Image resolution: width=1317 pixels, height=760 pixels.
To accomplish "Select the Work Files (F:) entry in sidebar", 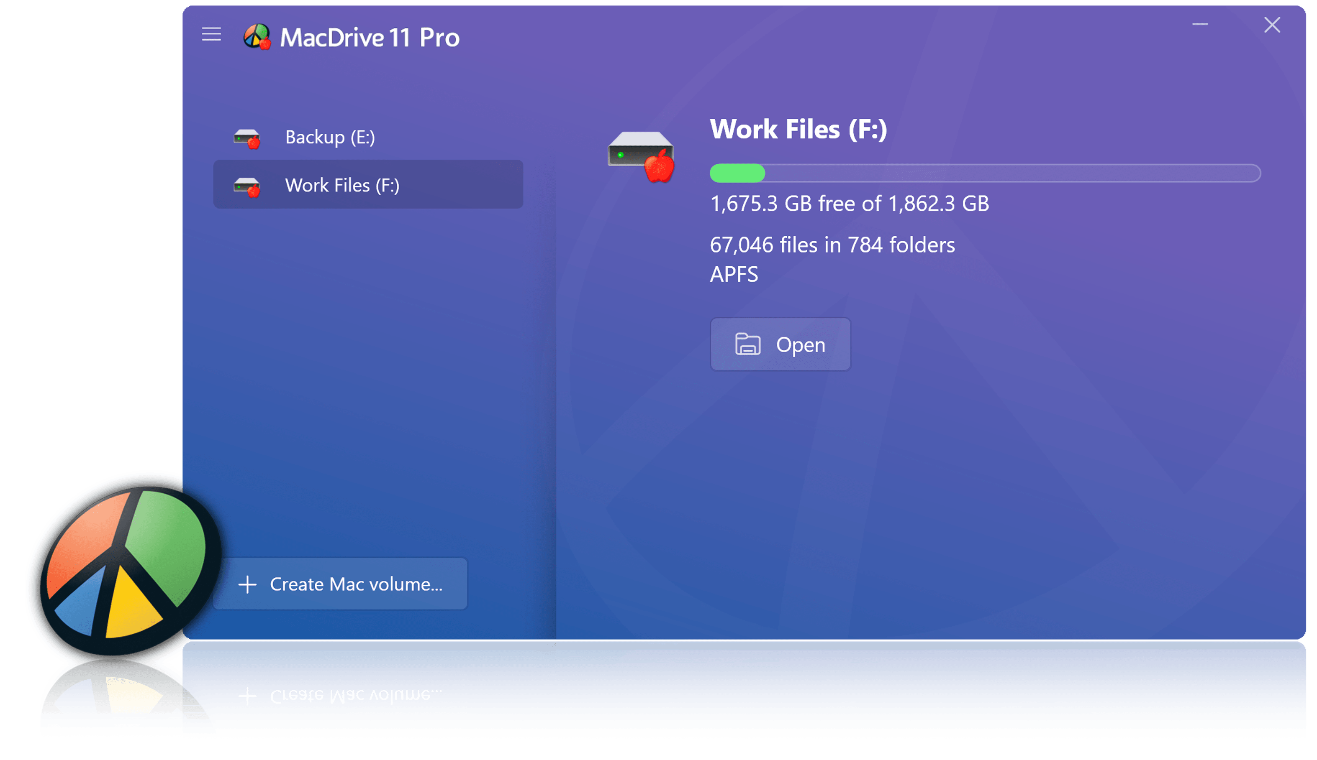I will [x=368, y=185].
